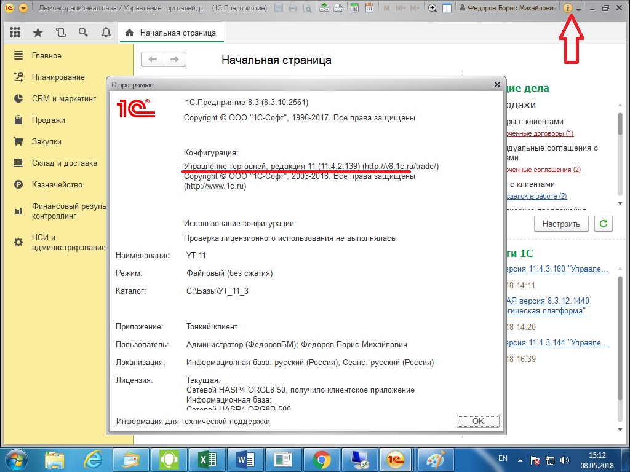Open Print Preview icon

point(308,8)
